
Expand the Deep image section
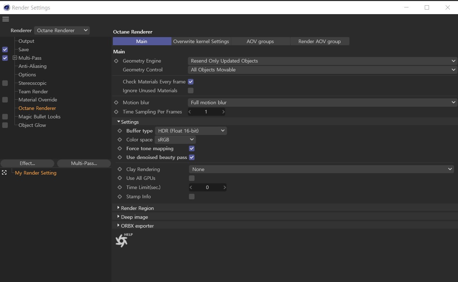(x=118, y=217)
